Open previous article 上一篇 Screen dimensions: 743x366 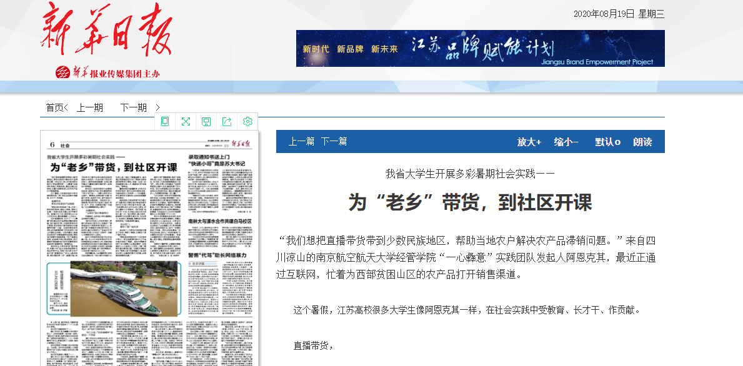301,142
